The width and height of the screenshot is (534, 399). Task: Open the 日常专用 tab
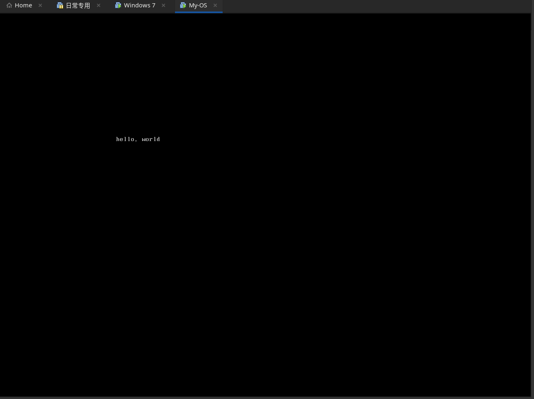click(x=78, y=6)
